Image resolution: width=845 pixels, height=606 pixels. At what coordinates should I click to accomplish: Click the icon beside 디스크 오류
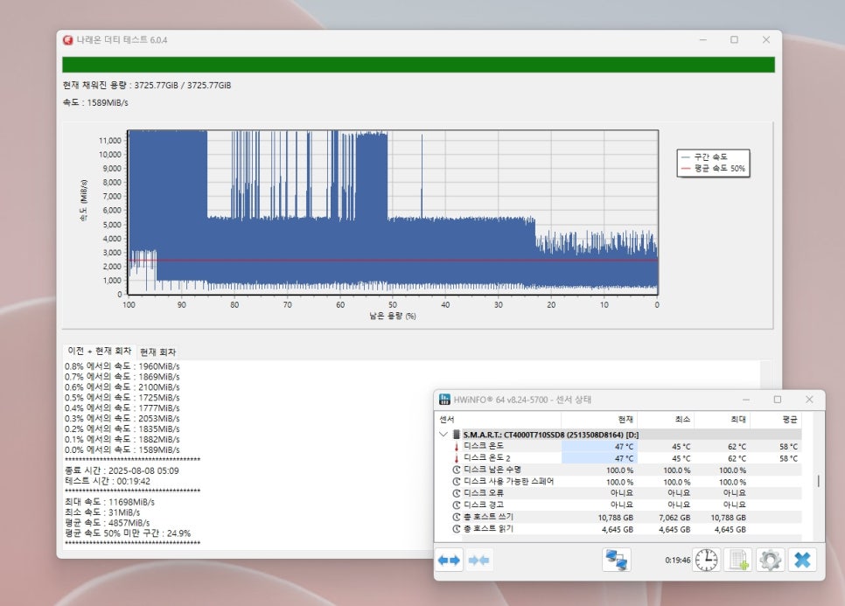click(457, 493)
